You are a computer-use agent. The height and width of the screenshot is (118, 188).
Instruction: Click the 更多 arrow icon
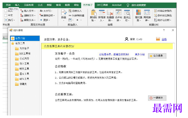click(x=41, y=20)
